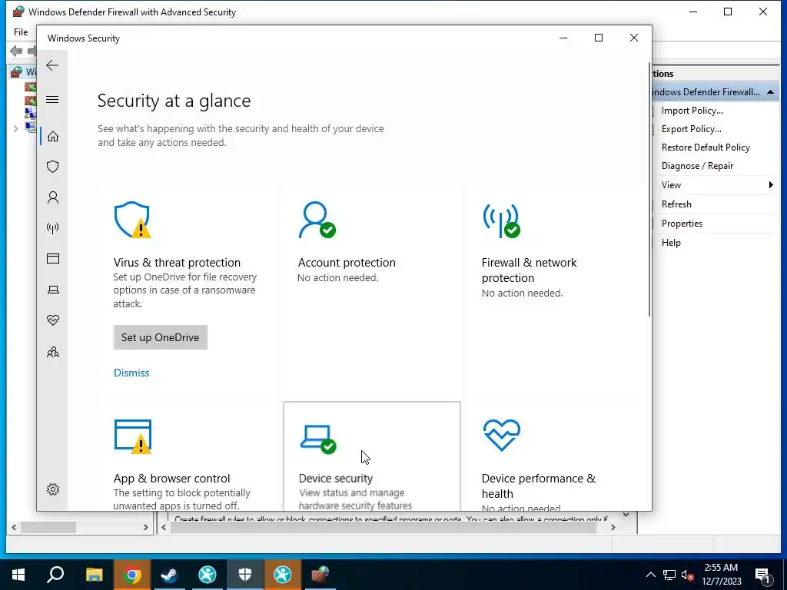Screen dimensions: 787x590
Task: Go back in Windows Security
Action: pyautogui.click(x=52, y=65)
